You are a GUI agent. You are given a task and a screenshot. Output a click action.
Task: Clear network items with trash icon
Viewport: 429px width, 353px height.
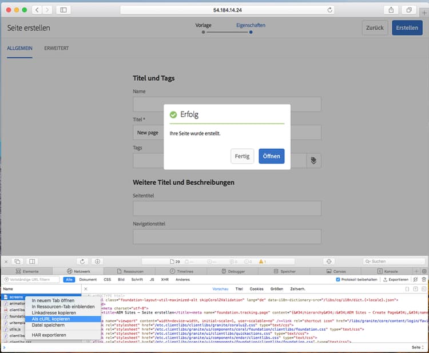(x=424, y=279)
